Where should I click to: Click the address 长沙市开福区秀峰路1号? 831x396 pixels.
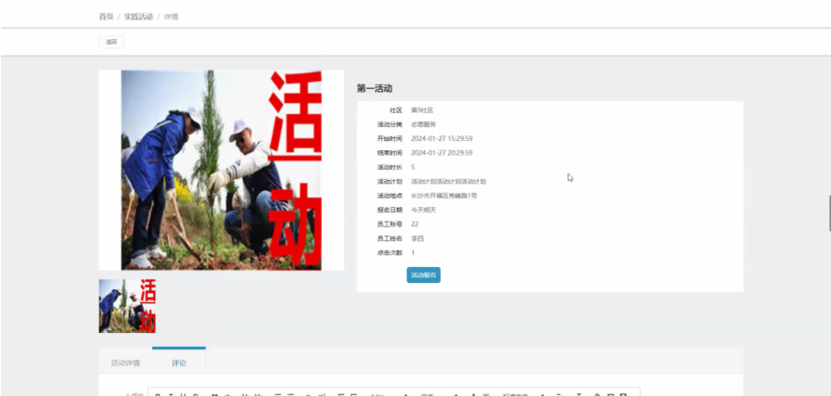[x=444, y=196]
